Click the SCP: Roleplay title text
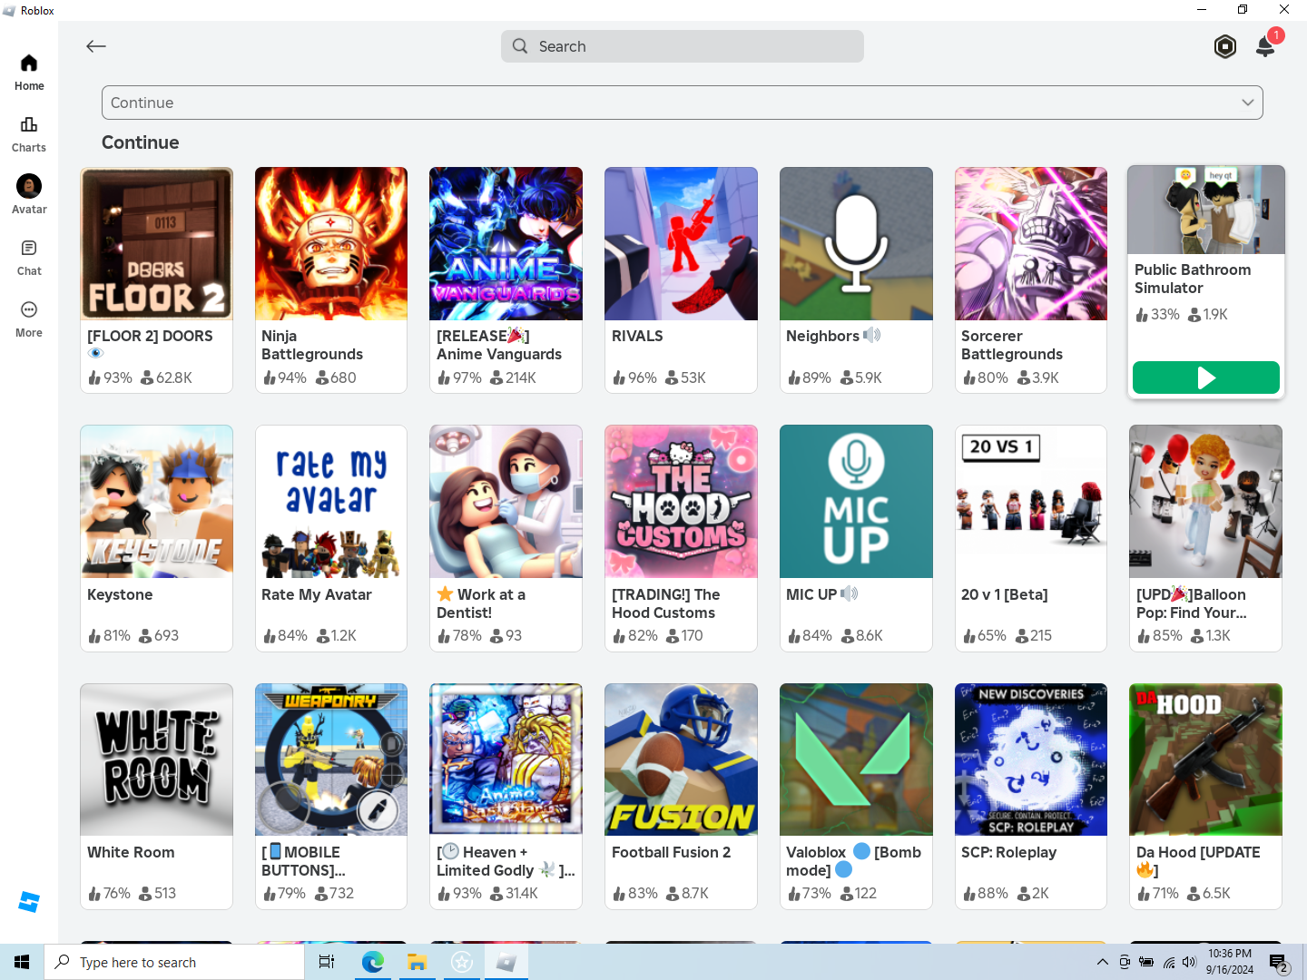1307x980 pixels. click(1008, 852)
